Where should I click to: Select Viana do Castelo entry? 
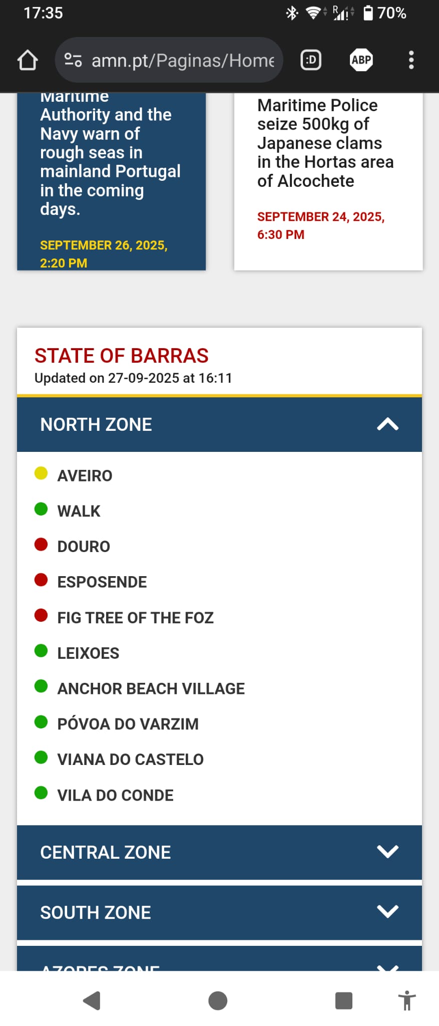130,759
